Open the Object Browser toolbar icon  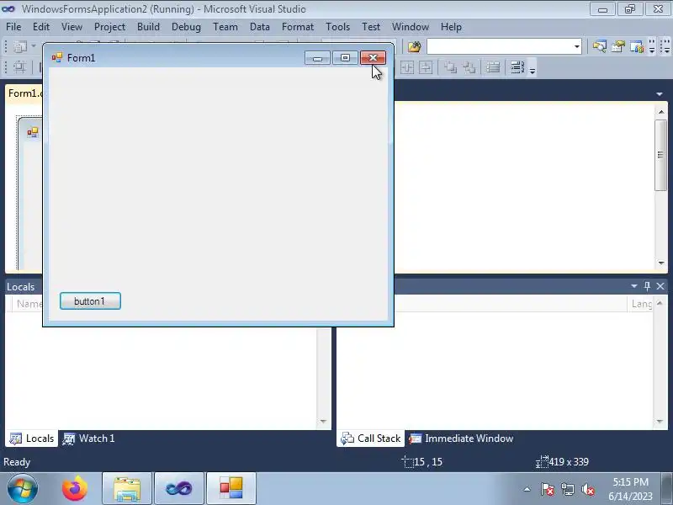tap(637, 46)
